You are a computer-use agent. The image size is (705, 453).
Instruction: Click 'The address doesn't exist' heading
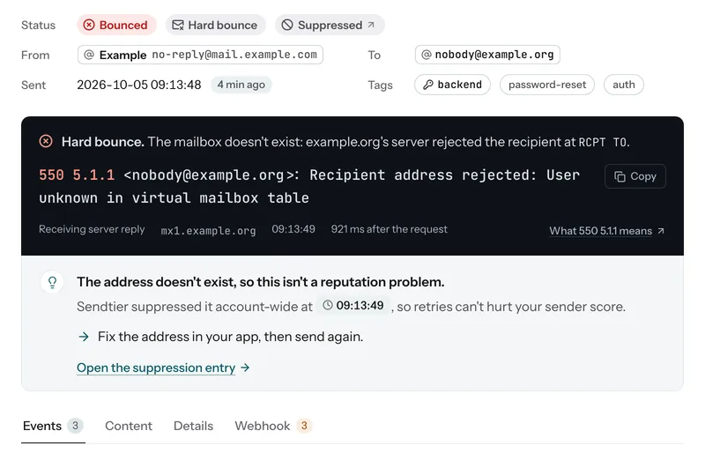click(x=260, y=282)
